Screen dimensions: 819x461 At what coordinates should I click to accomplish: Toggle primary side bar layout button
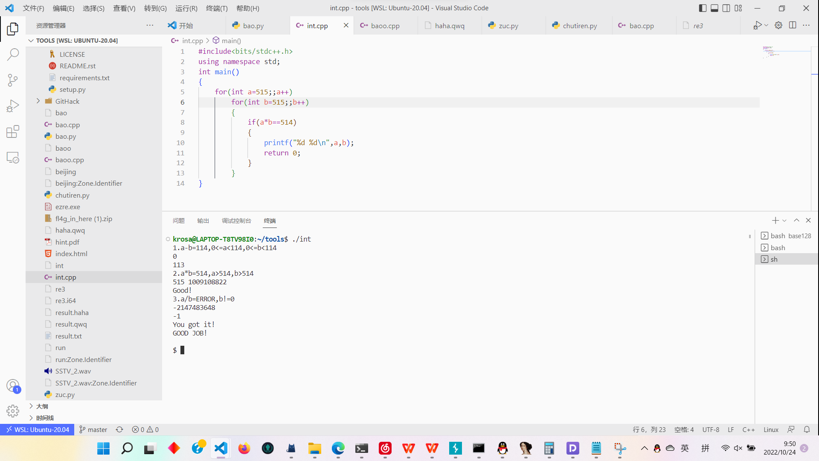(x=703, y=8)
